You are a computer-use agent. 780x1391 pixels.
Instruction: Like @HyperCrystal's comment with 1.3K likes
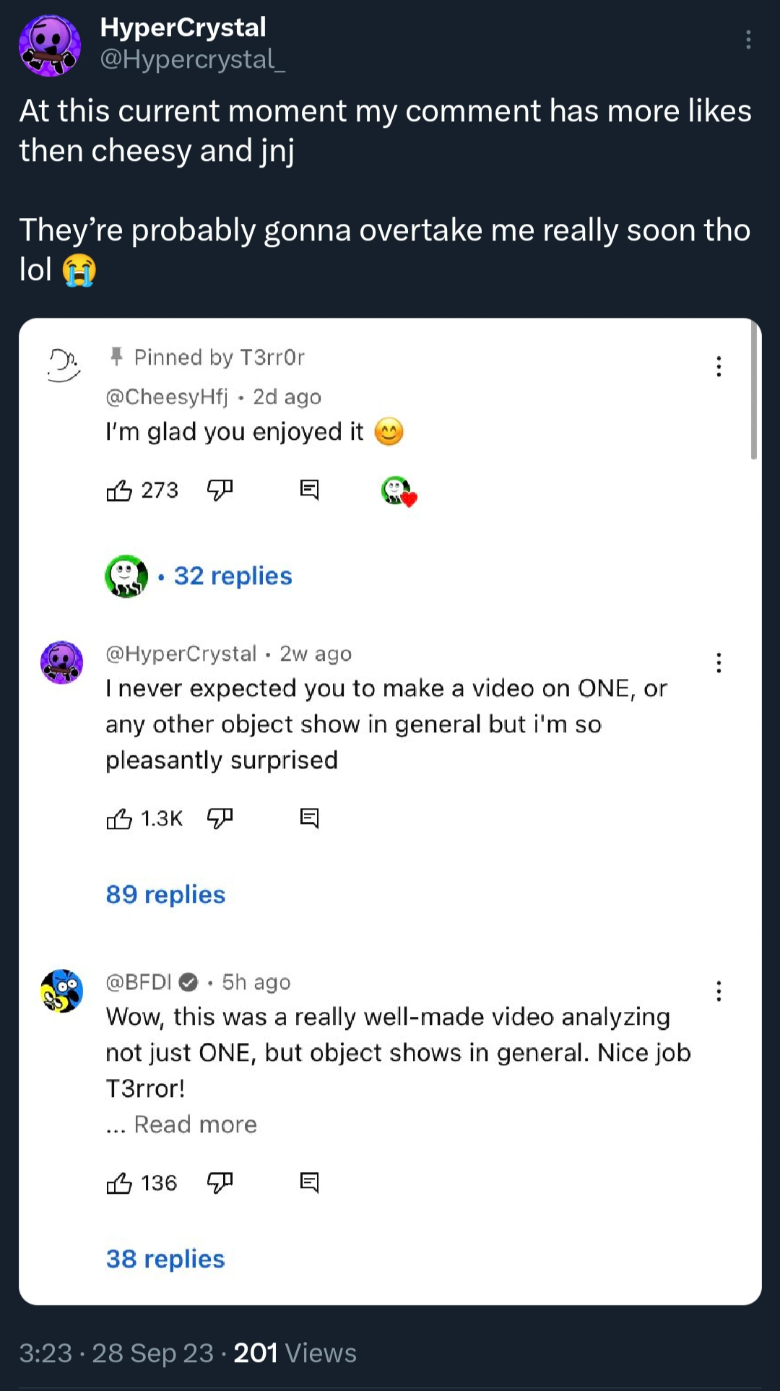tap(121, 818)
